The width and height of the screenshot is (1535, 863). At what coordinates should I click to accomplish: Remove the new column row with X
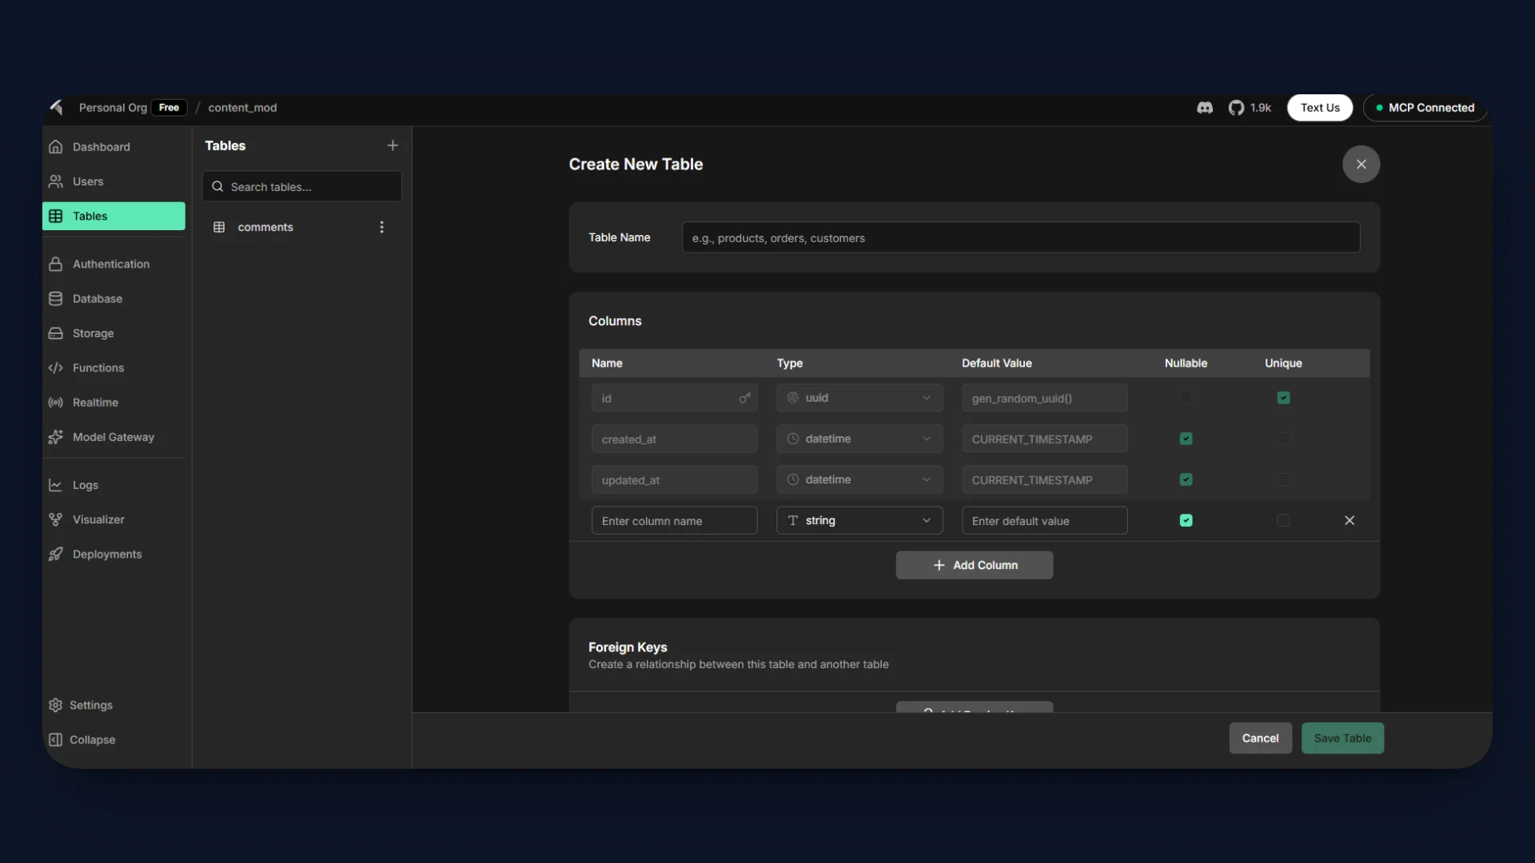[x=1350, y=521]
